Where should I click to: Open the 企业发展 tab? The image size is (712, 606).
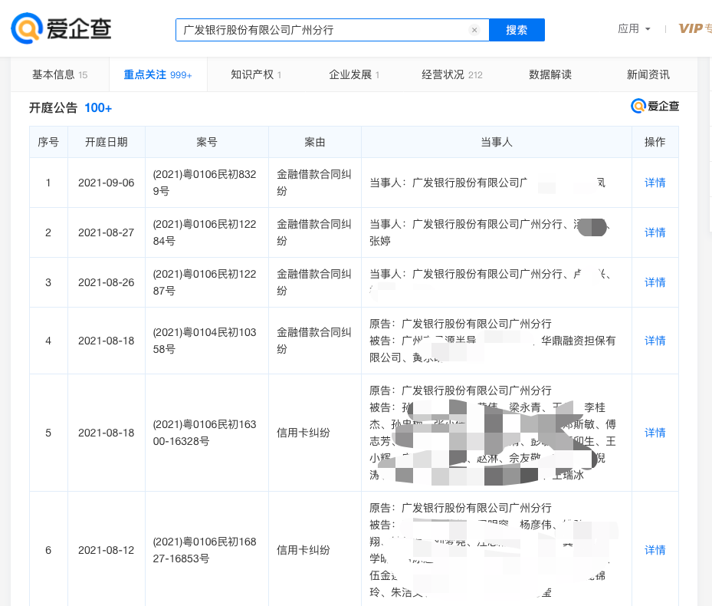[354, 74]
